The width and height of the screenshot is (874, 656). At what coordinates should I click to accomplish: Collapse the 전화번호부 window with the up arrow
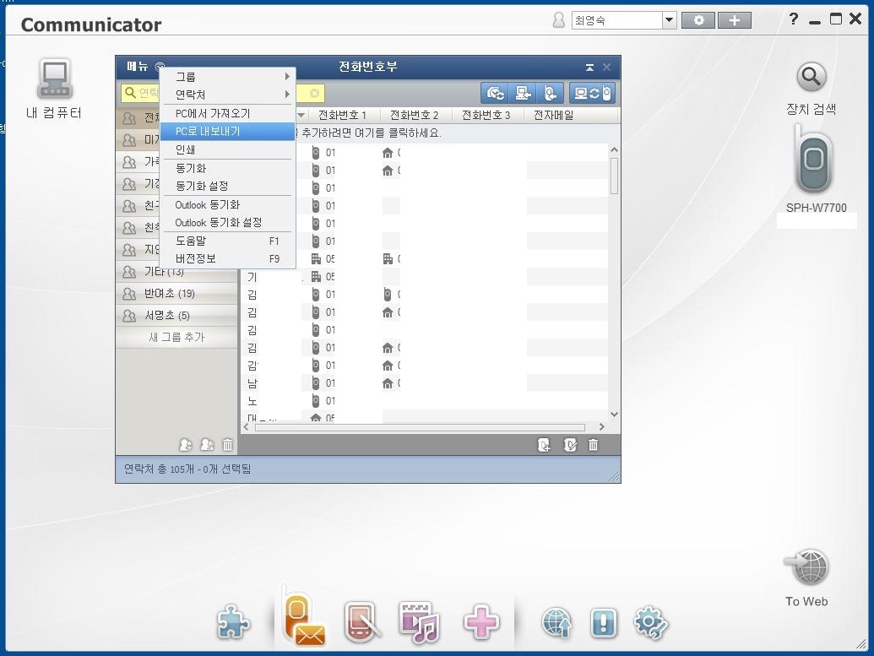589,68
